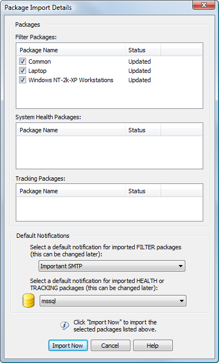Uncheck the Common filter package
This screenshot has width=219, height=363.
[x=22, y=61]
